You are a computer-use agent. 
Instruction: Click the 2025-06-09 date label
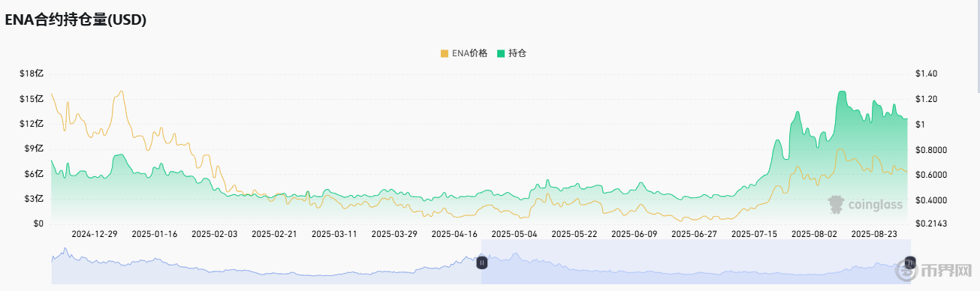click(x=634, y=234)
